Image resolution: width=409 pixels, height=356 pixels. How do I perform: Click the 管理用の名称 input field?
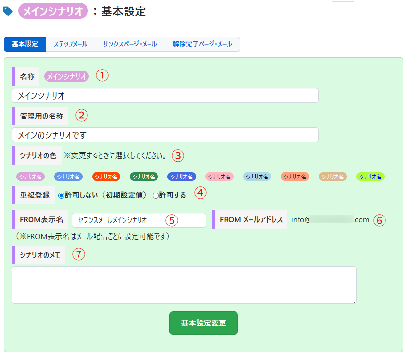pyautogui.click(x=165, y=135)
